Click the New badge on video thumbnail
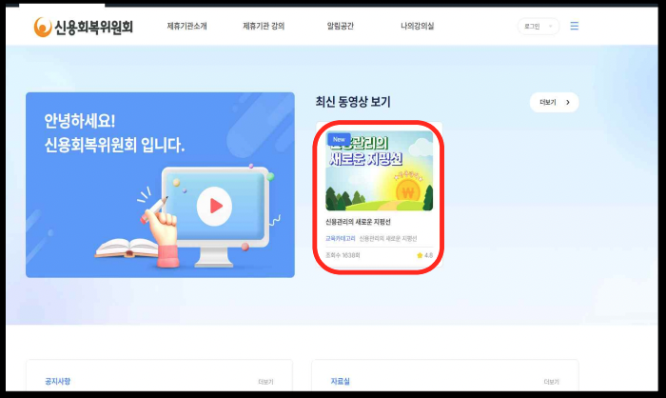The width and height of the screenshot is (666, 398). click(x=339, y=139)
